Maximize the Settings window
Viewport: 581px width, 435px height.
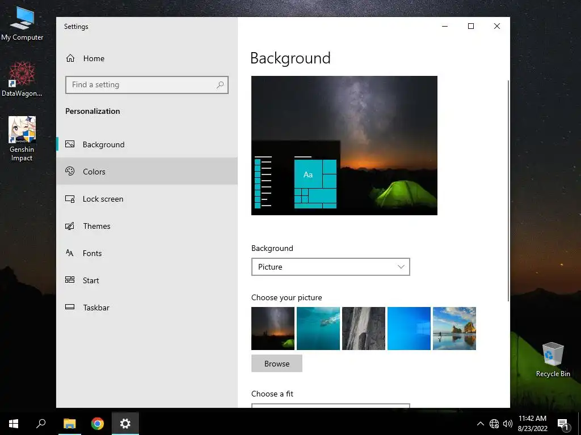click(471, 26)
